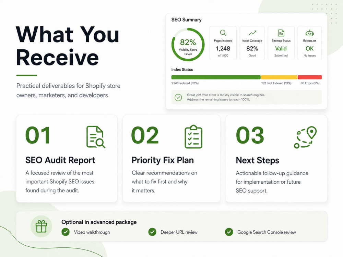Viewport: 343px width, 257px height.
Task: Click the Valid sitemap status value
Action: (x=281, y=49)
